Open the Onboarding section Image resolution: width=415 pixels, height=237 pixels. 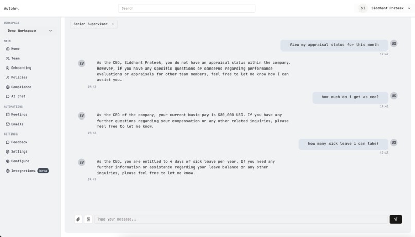coord(21,68)
